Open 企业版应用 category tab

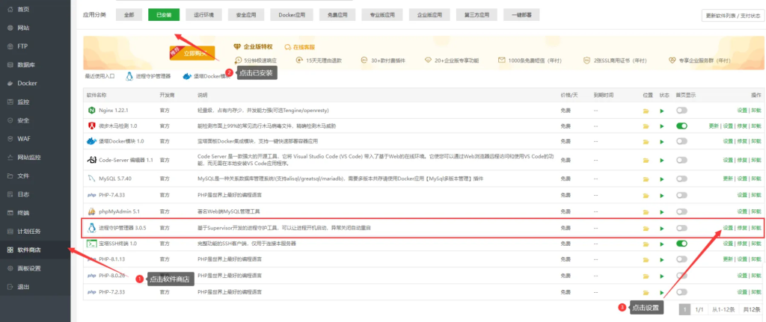pos(429,15)
